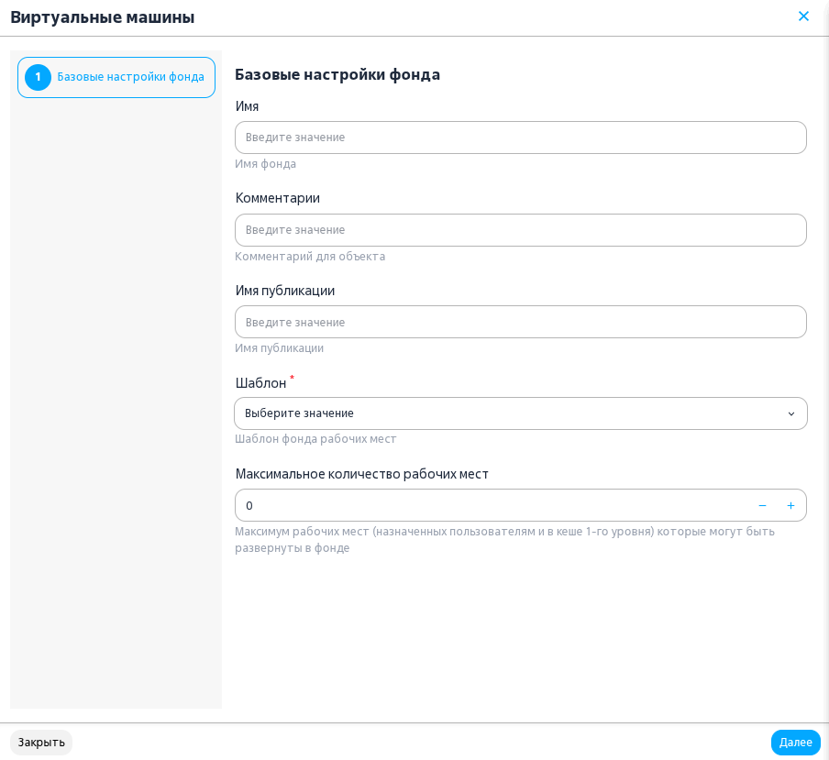Expand the Шаблон dropdown chevron
The width and height of the screenshot is (829, 760).
pyautogui.click(x=790, y=413)
